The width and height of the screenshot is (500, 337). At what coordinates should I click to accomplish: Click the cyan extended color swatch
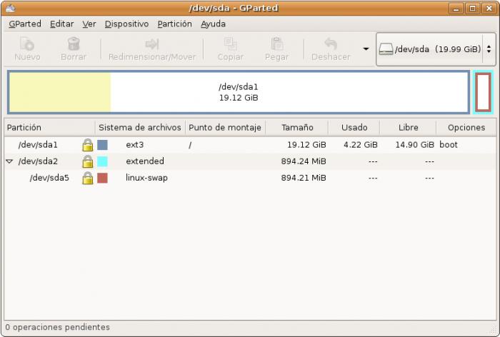102,161
